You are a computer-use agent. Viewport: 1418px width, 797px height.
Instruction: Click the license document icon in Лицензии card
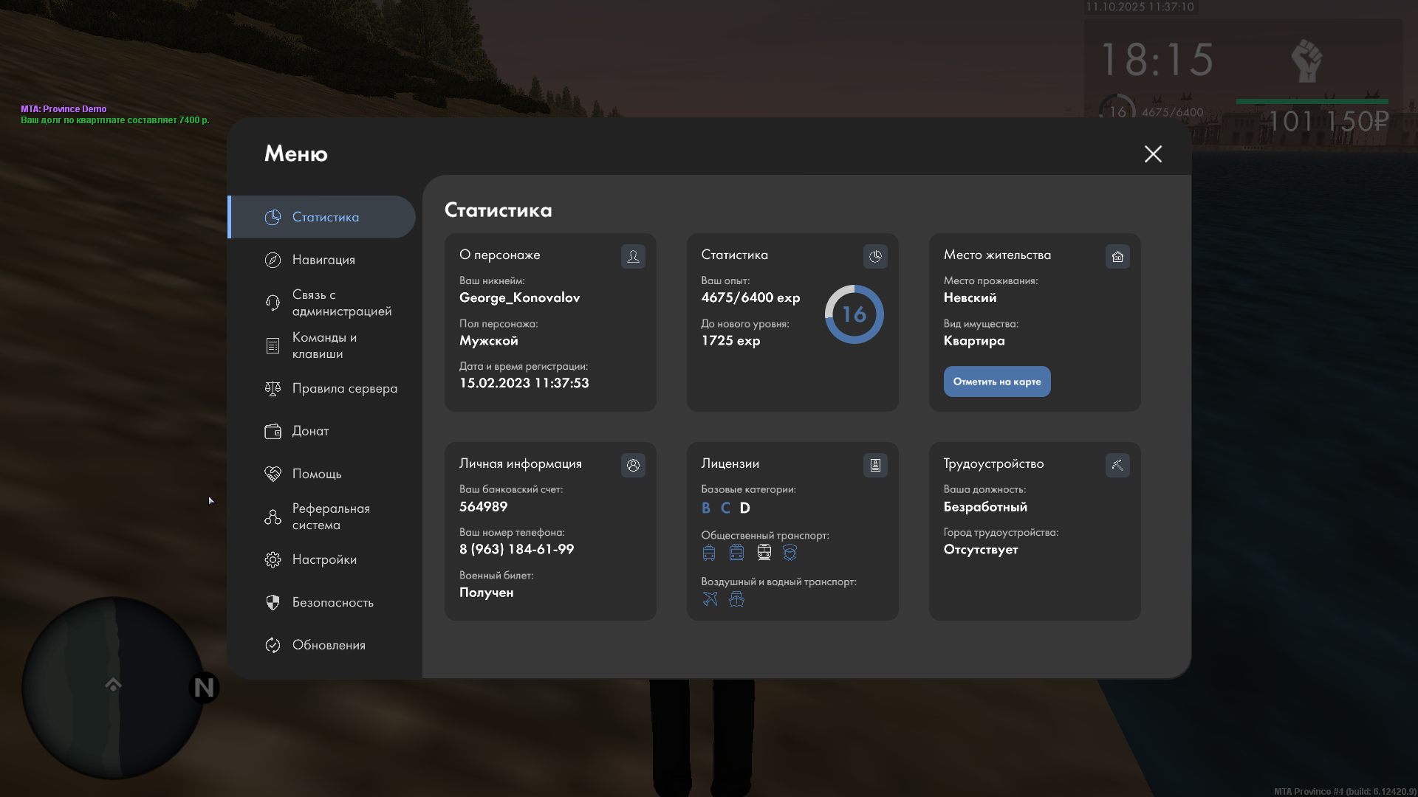[875, 465]
